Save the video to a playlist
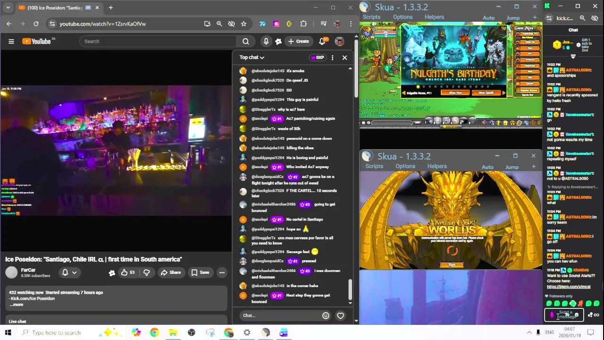Viewport: 604px width, 340px height. 200,272
